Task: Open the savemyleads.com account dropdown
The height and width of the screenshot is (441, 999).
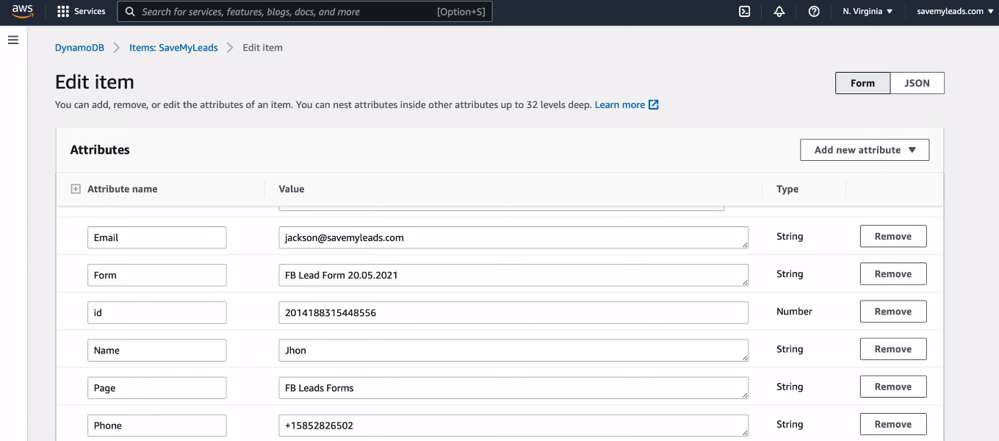Action: pyautogui.click(x=954, y=12)
